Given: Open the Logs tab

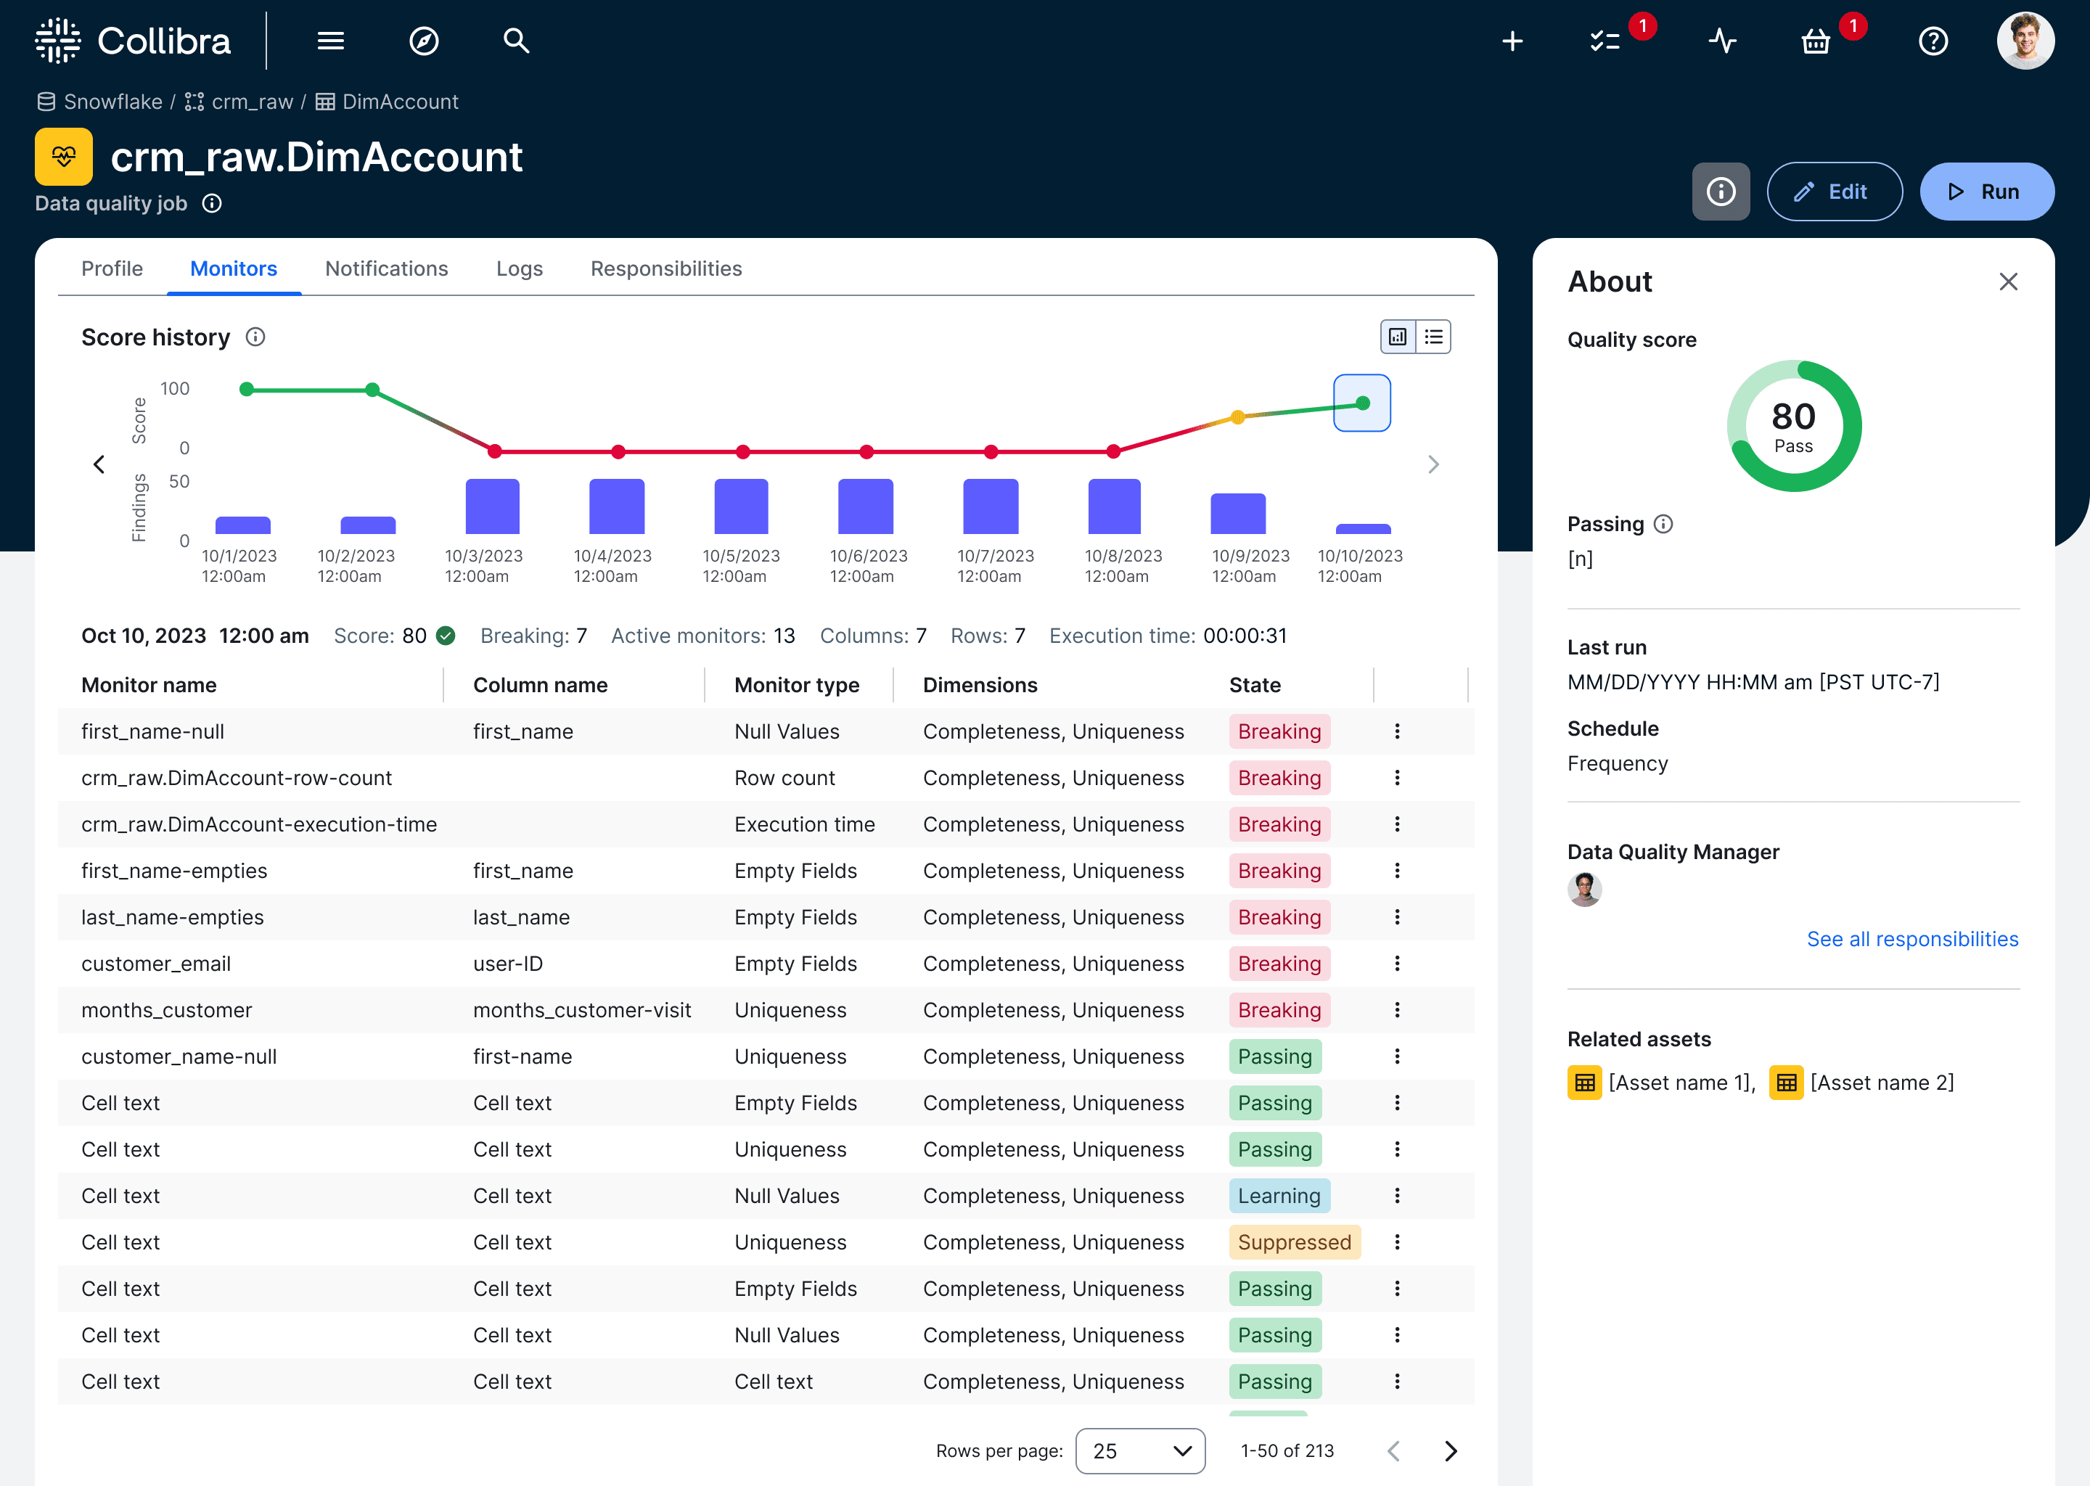Looking at the screenshot, I should coord(519,268).
